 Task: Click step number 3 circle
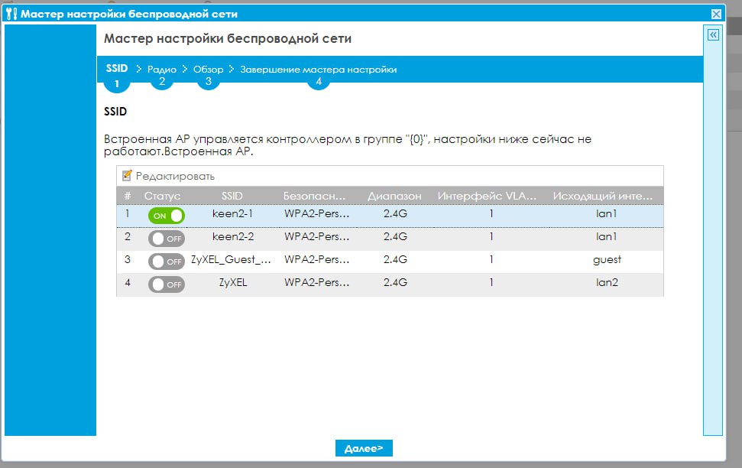[208, 82]
